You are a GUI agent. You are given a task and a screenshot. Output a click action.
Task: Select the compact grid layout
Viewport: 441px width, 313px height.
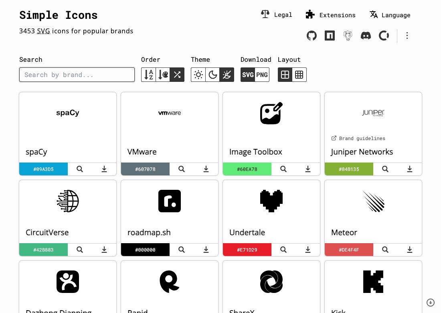point(299,75)
